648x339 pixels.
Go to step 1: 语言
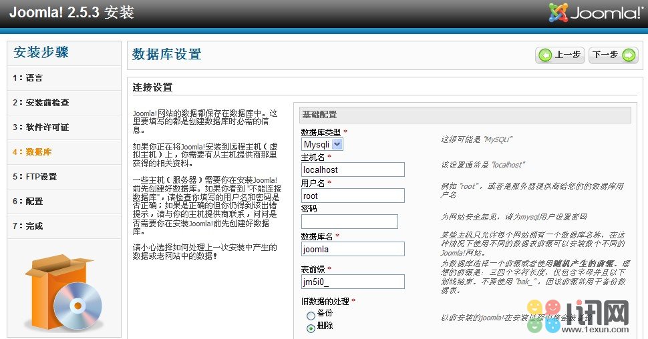27,78
